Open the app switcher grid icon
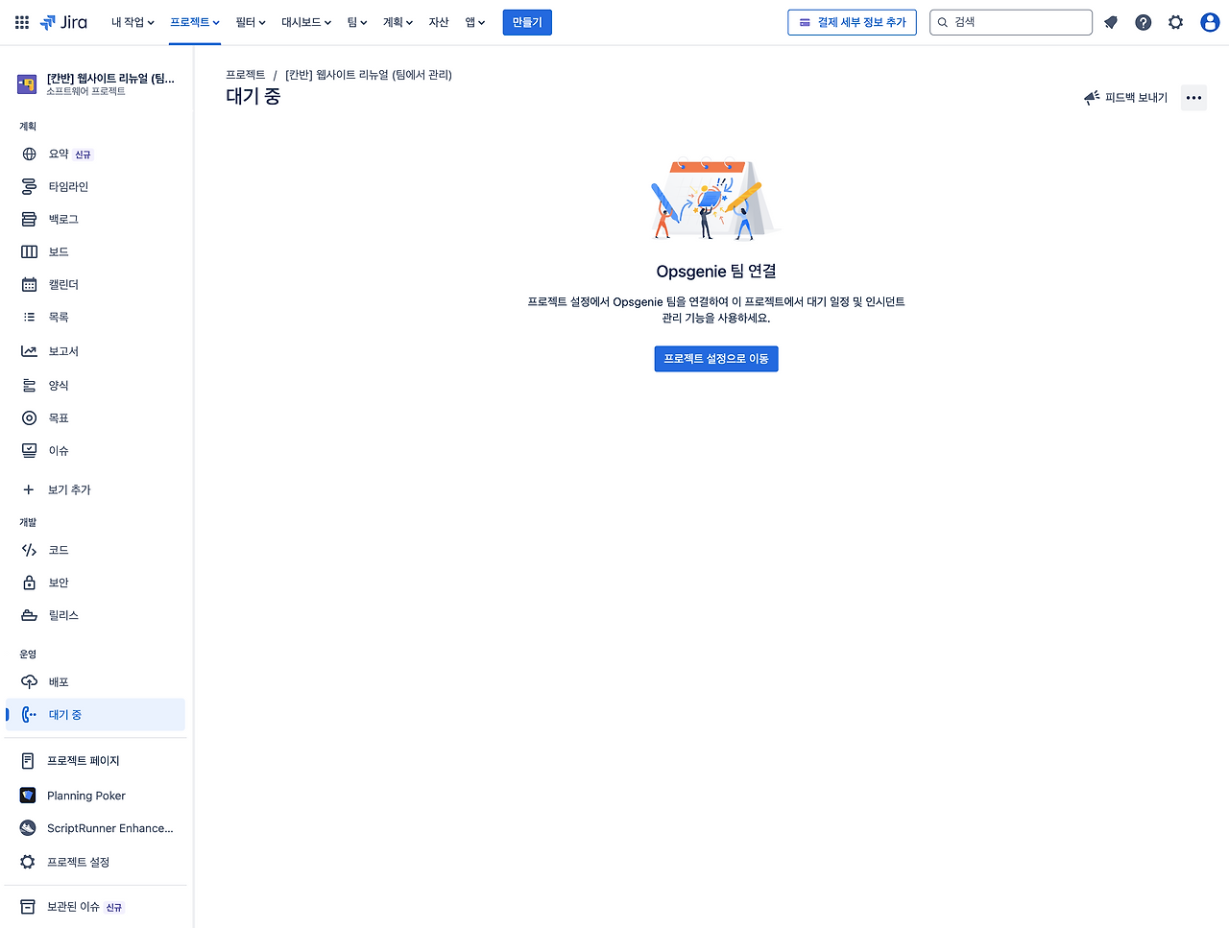This screenshot has width=1229, height=928. pos(22,22)
